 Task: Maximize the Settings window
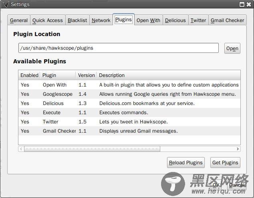pyautogui.click(x=242, y=4)
